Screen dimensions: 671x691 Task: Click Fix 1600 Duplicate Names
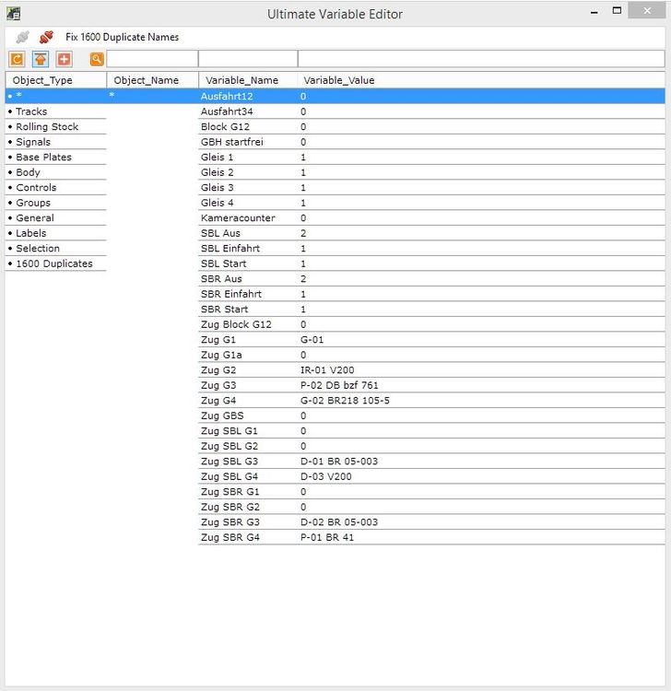tap(122, 37)
